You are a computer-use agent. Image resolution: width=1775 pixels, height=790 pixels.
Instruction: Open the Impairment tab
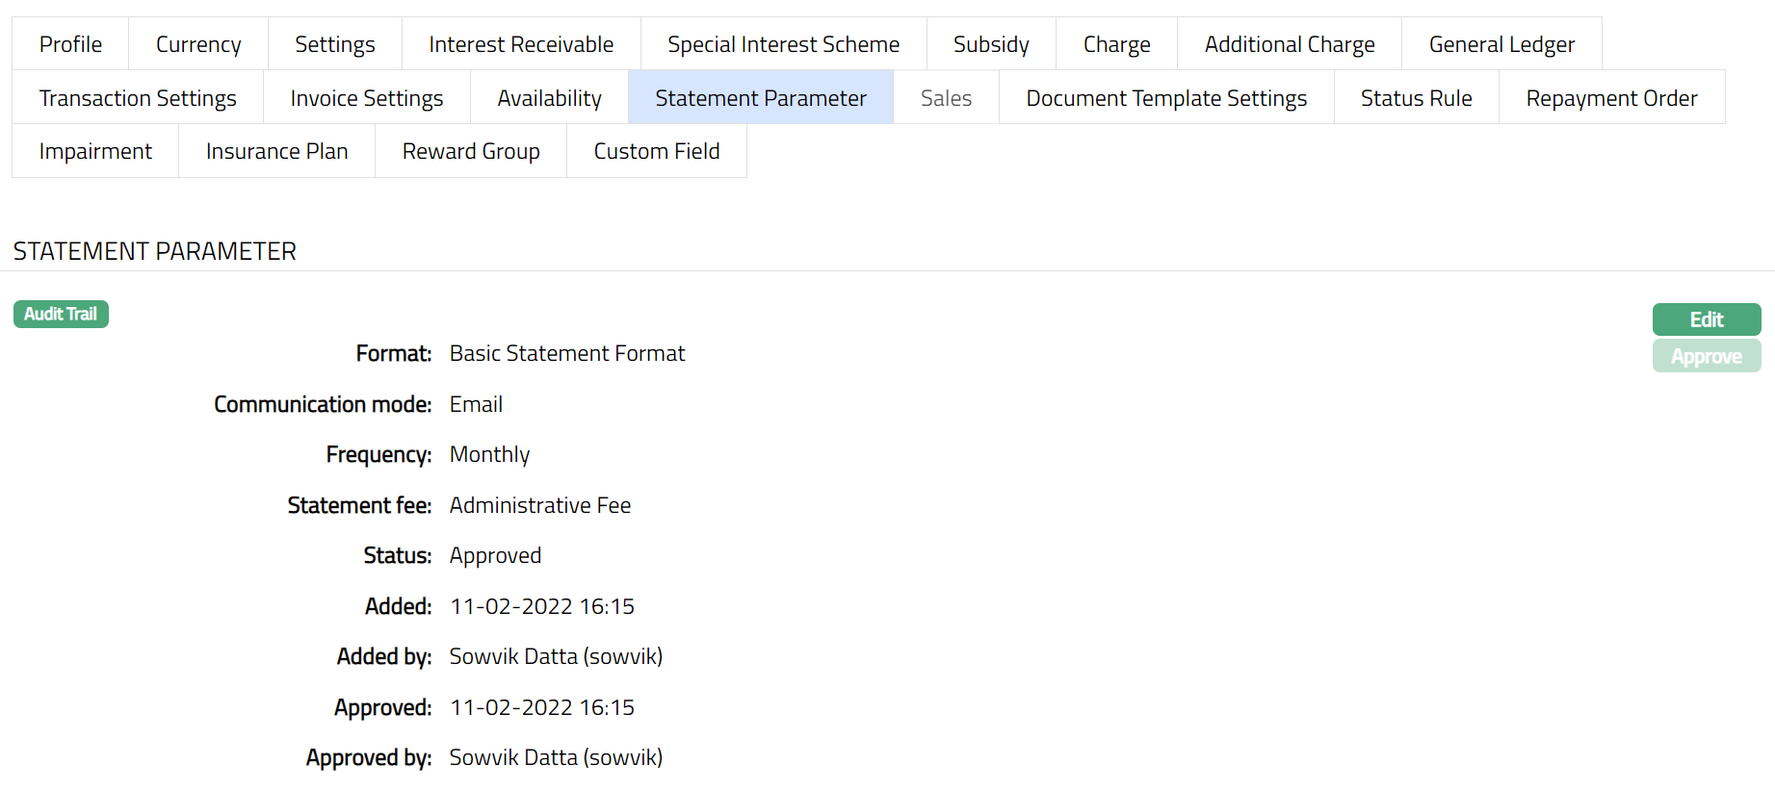pos(95,151)
